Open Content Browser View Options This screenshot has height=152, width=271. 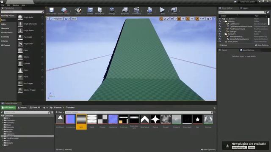point(208,149)
